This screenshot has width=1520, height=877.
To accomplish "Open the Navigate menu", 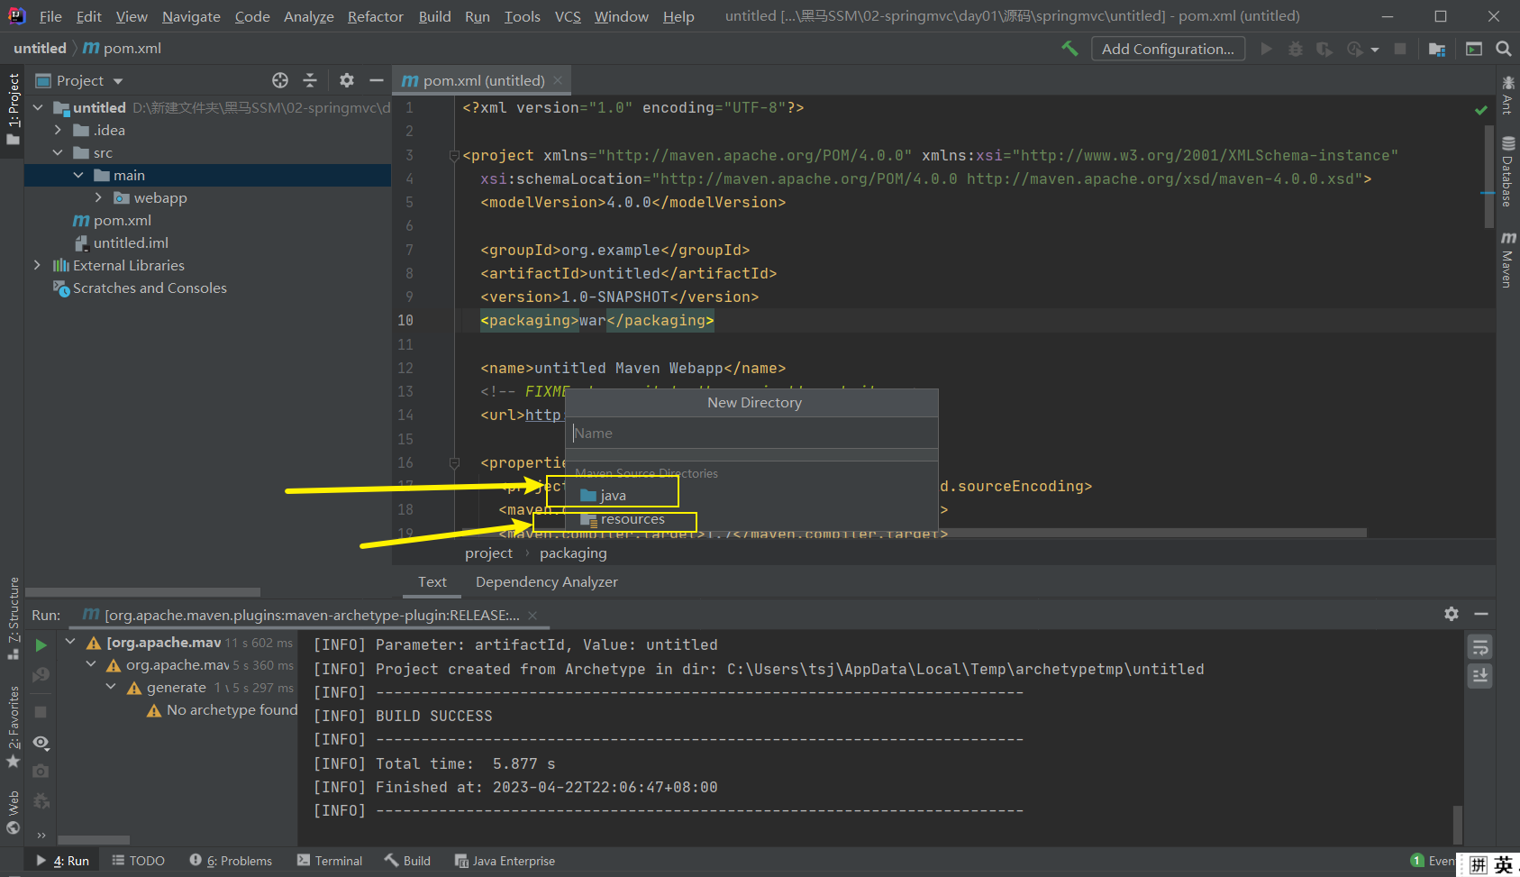I will pyautogui.click(x=191, y=16).
